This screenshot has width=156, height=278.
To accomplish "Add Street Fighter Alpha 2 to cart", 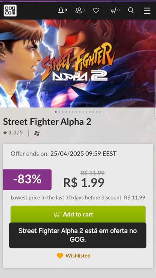I will pos(78,214).
